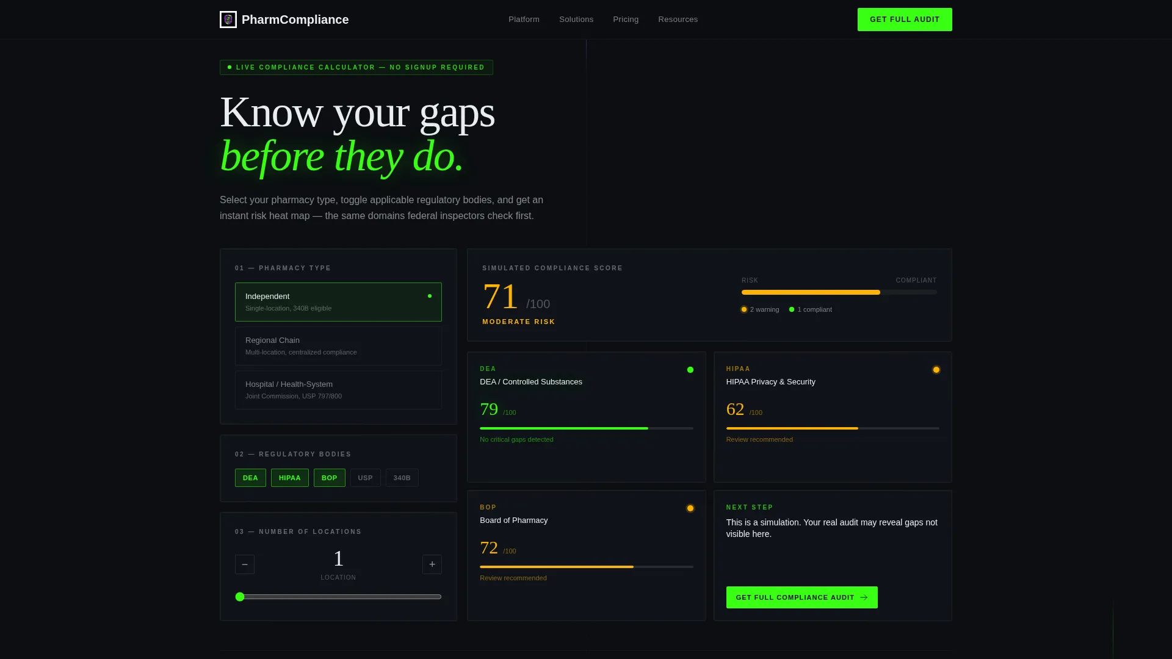
Task: Click the BOP score value 72
Action: [x=489, y=547]
